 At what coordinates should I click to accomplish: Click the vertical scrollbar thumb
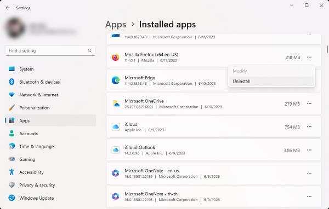coord(327,49)
